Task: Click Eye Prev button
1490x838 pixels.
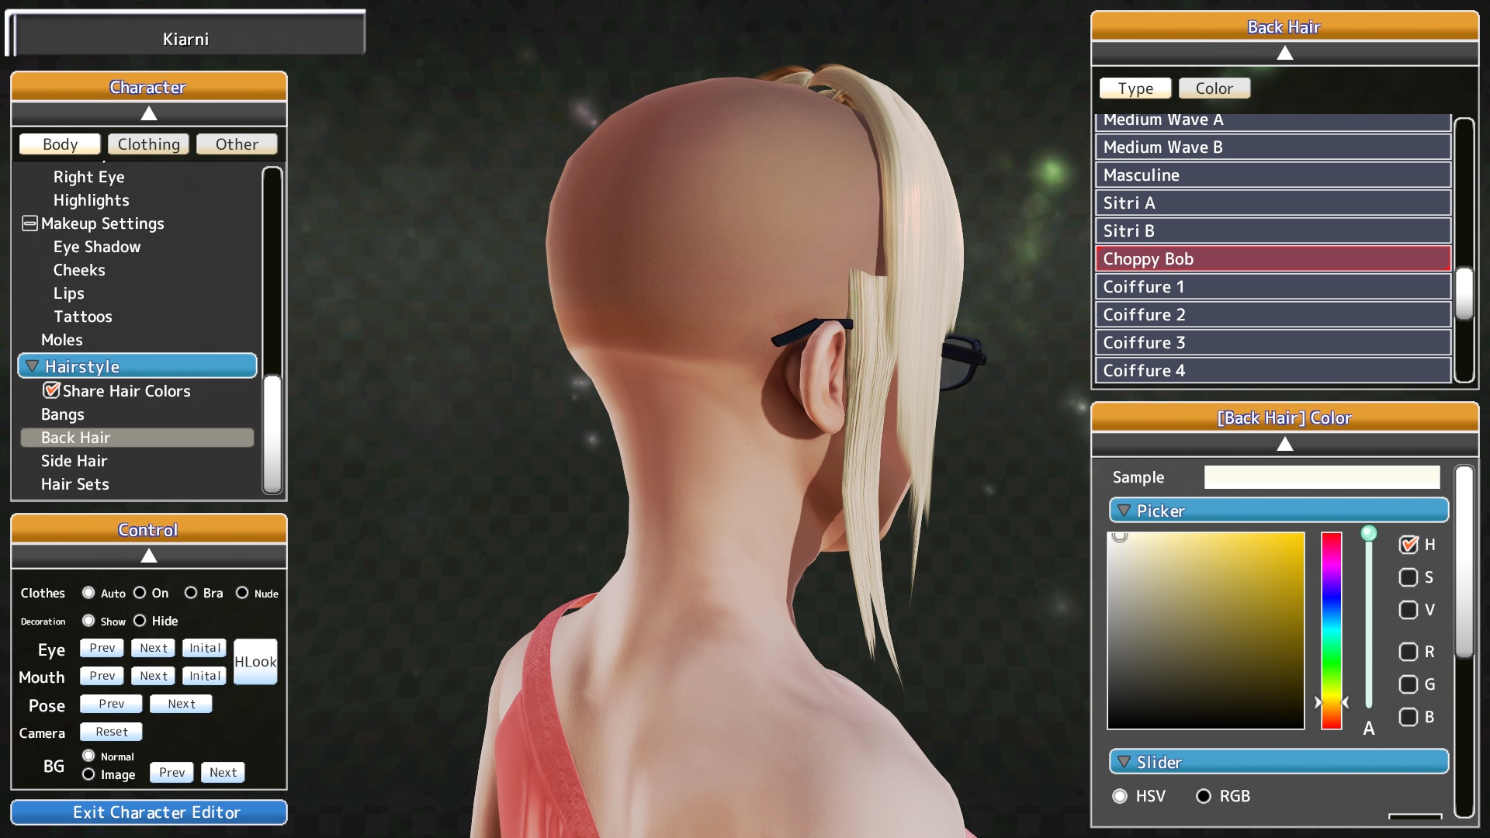Action: 102,648
